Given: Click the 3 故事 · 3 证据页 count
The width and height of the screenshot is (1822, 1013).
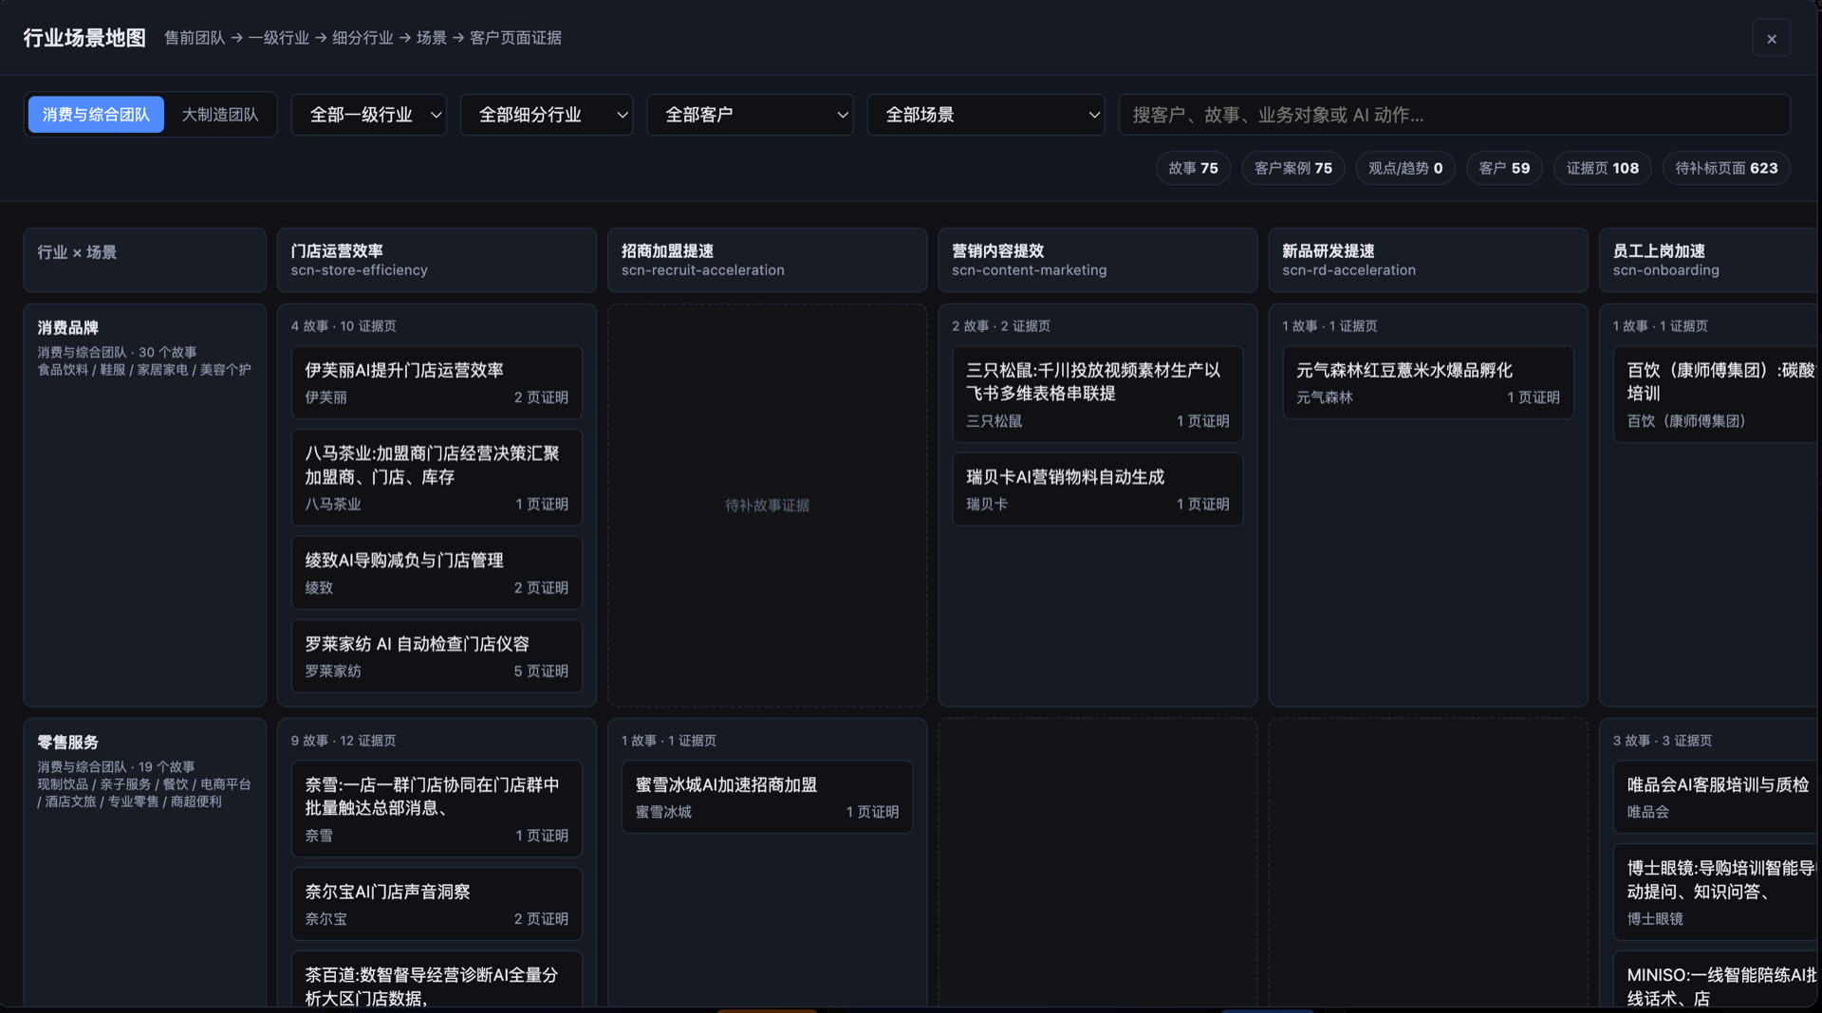Looking at the screenshot, I should pyautogui.click(x=1663, y=741).
